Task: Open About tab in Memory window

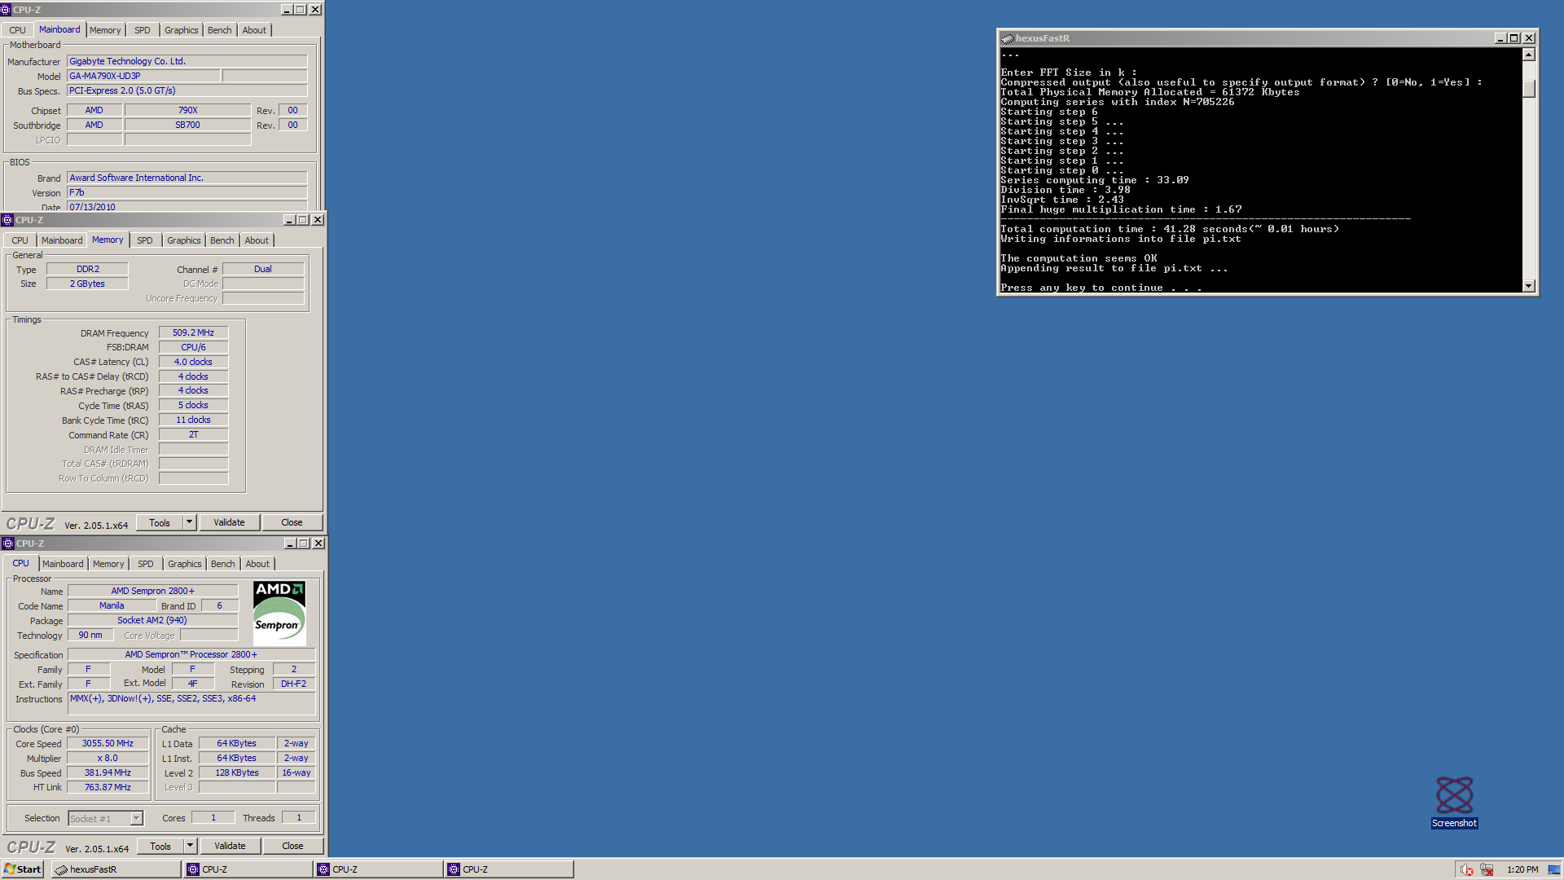Action: click(257, 240)
